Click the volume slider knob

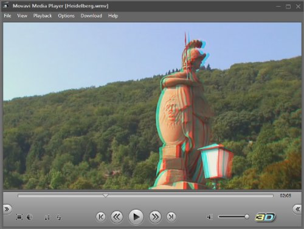coord(247,217)
